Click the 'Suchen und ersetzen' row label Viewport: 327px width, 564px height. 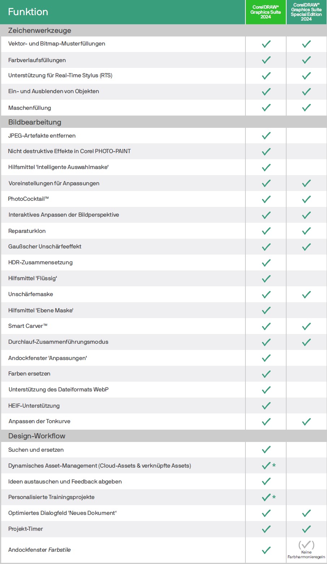[36, 450]
